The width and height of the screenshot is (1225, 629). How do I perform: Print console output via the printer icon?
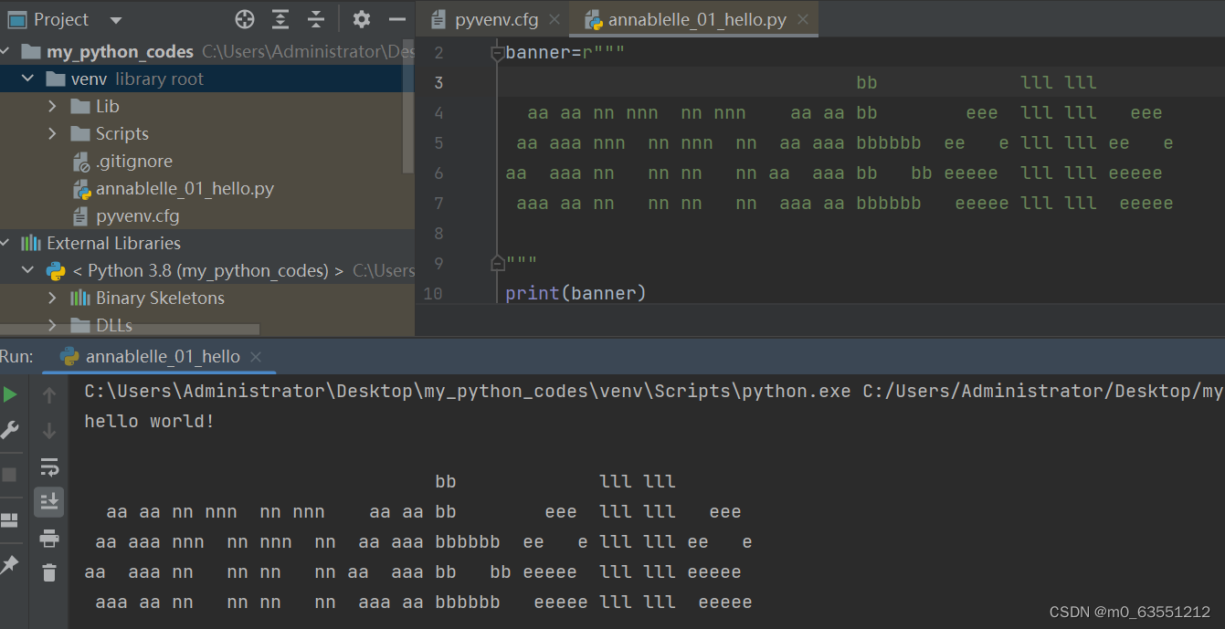[48, 538]
